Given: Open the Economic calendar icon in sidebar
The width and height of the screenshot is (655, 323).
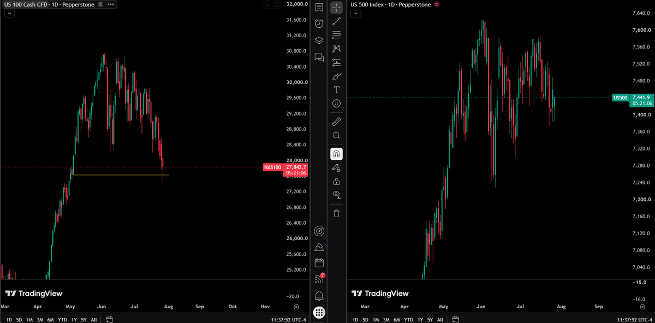Looking at the screenshot, I should [x=319, y=263].
